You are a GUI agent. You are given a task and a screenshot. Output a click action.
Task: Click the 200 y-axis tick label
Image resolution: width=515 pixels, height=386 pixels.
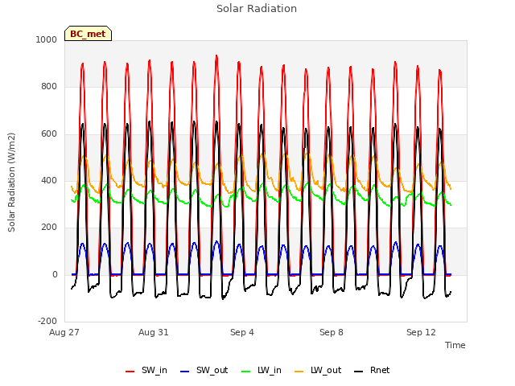pos(49,227)
